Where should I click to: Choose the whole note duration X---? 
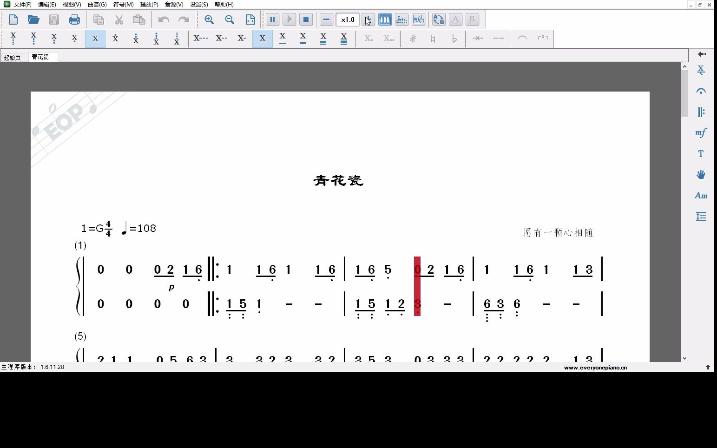pyautogui.click(x=201, y=39)
